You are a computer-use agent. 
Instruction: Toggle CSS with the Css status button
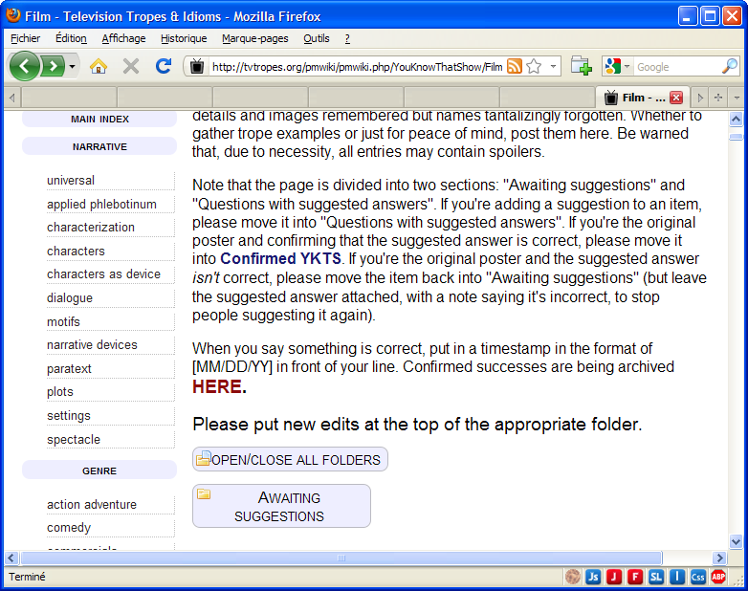(698, 577)
